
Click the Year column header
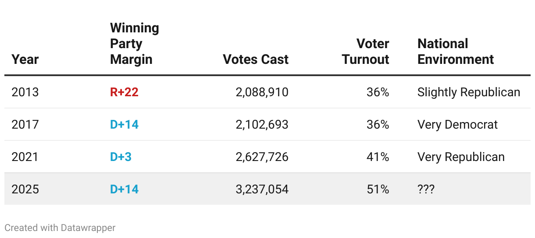pos(25,59)
